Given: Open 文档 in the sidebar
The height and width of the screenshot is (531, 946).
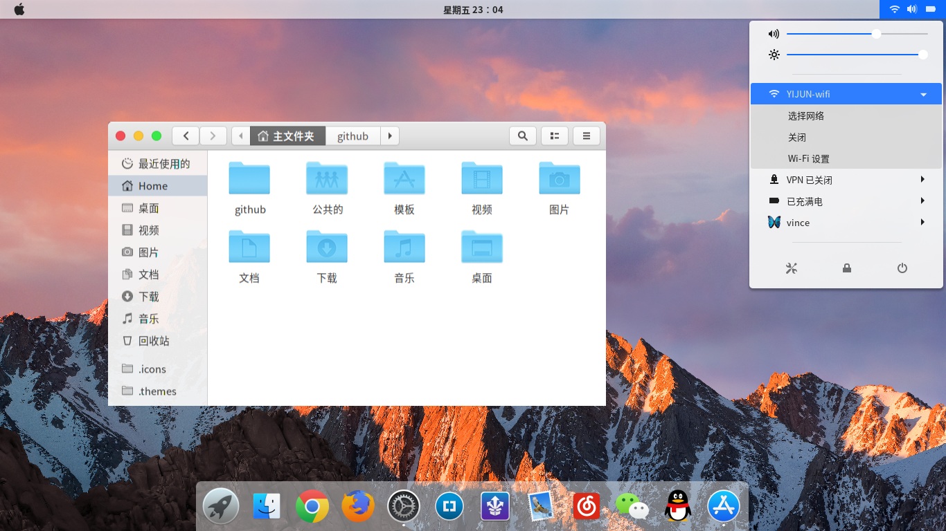Looking at the screenshot, I should click(x=158, y=274).
